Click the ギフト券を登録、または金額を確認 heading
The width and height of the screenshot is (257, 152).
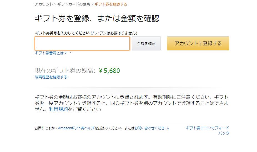pos(97,19)
